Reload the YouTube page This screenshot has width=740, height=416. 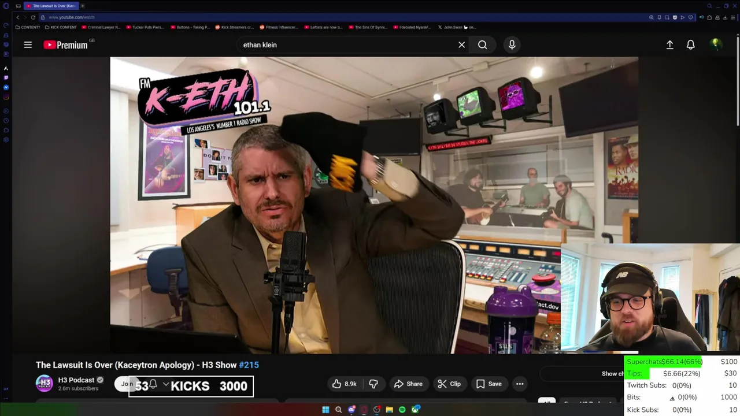coord(33,17)
